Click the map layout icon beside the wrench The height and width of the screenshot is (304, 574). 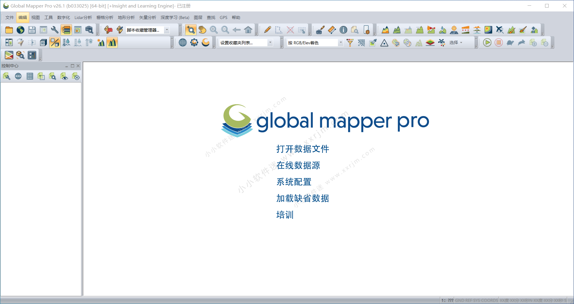point(43,30)
